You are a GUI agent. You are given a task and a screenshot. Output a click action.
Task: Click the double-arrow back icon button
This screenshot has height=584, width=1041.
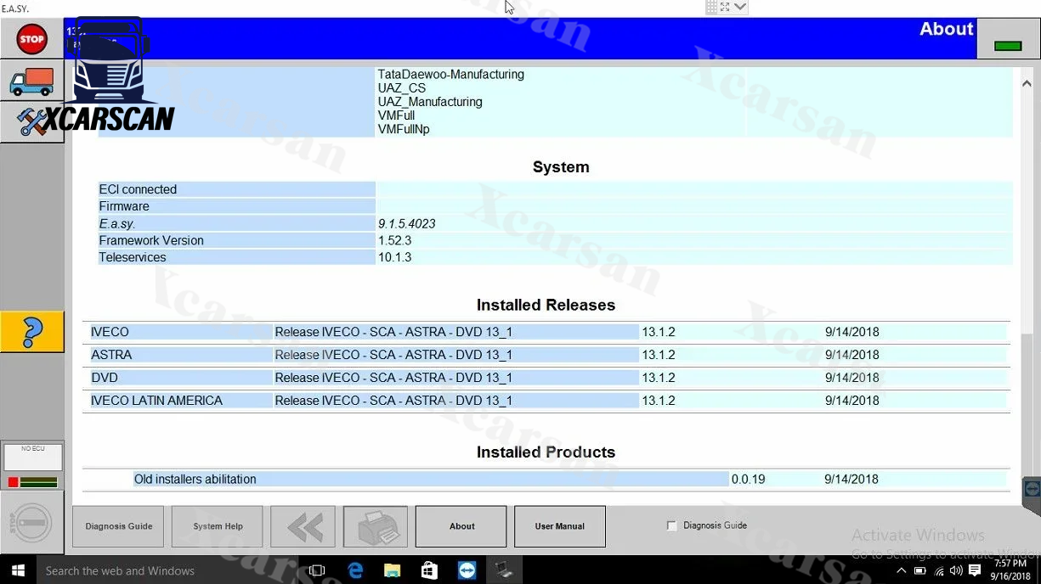[303, 526]
